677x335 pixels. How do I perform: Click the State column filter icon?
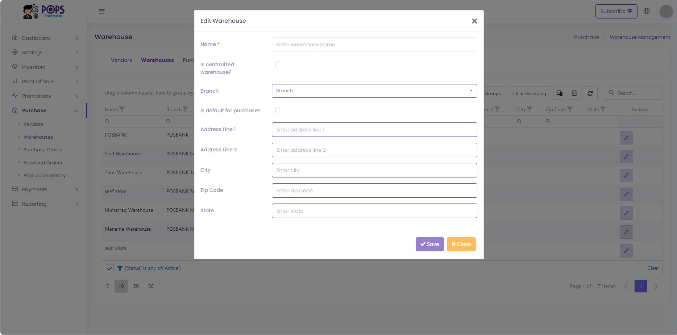click(603, 109)
